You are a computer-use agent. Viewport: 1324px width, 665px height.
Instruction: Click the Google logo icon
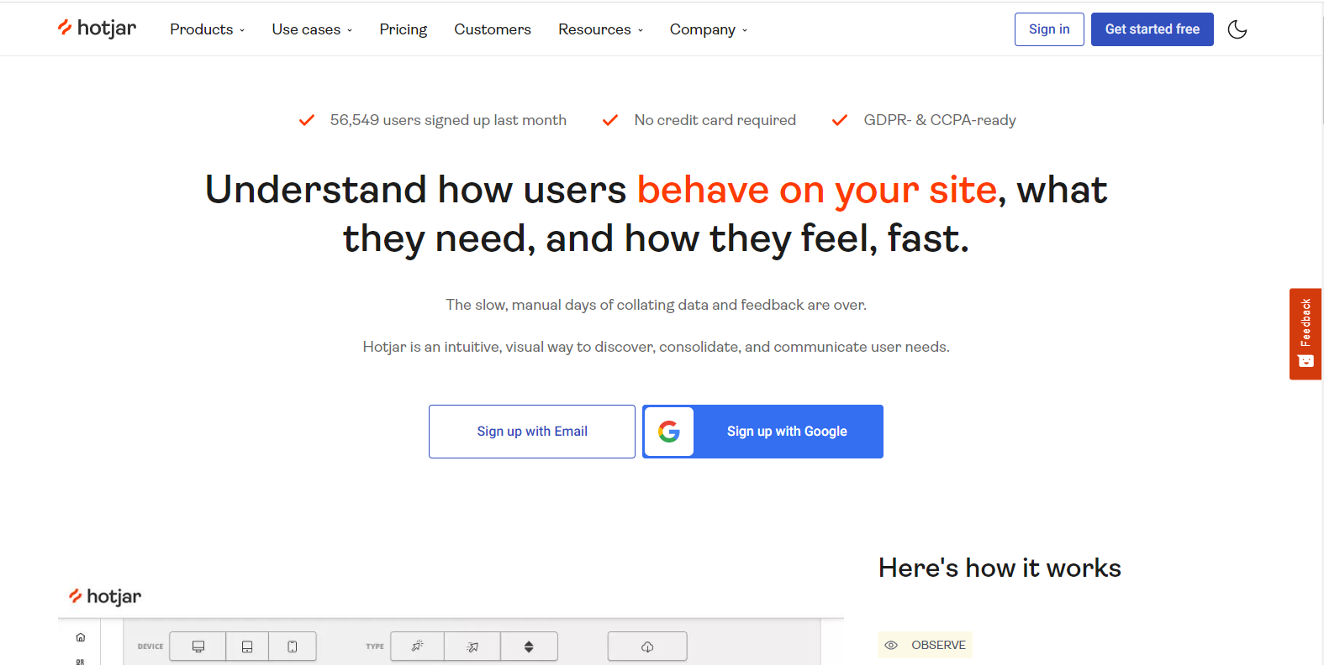click(x=669, y=432)
